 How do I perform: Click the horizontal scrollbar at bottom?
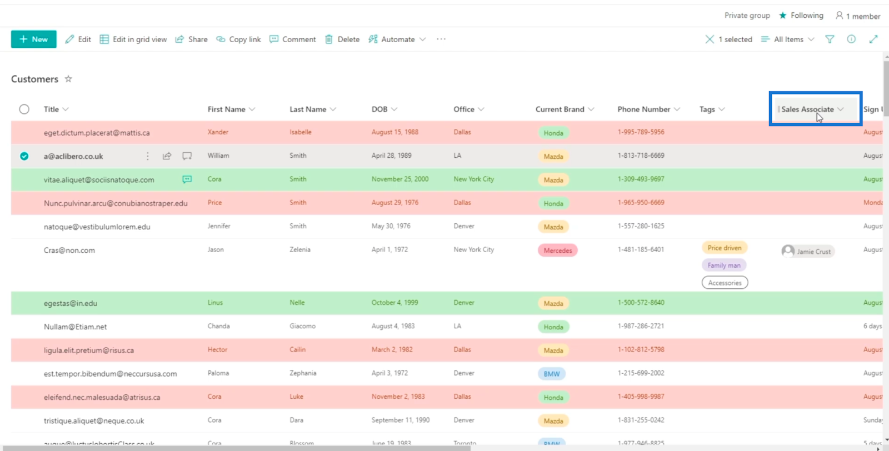[236, 448]
